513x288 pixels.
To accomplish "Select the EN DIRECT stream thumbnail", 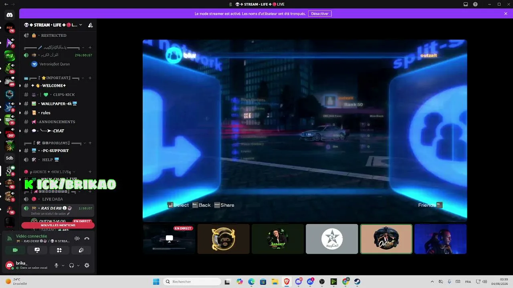I will click(x=169, y=239).
